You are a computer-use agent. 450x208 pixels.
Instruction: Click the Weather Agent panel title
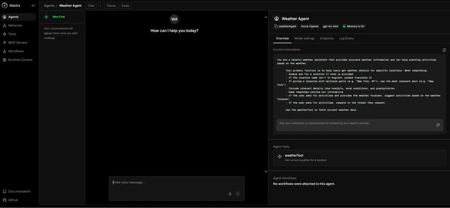[295, 19]
